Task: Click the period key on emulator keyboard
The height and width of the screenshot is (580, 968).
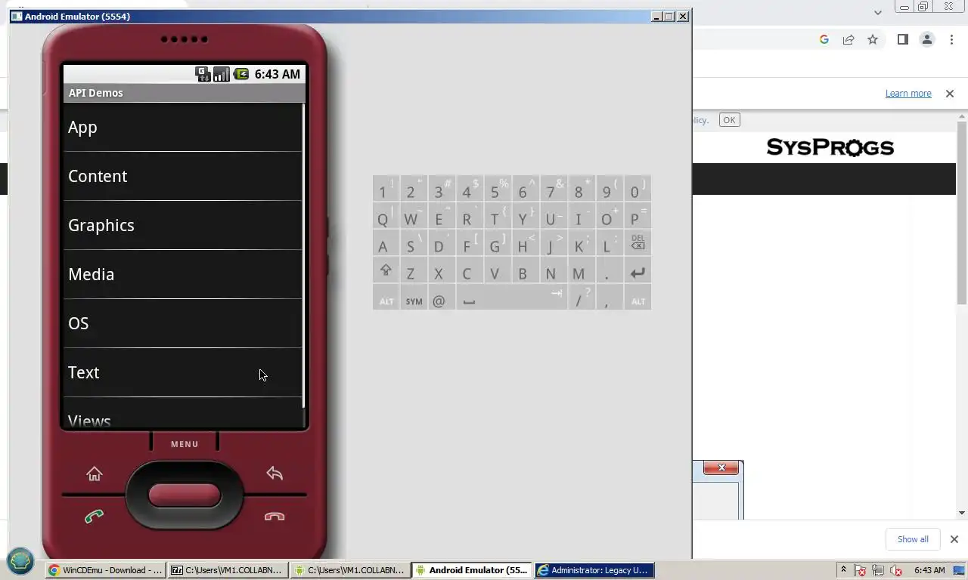Action: coord(610,270)
